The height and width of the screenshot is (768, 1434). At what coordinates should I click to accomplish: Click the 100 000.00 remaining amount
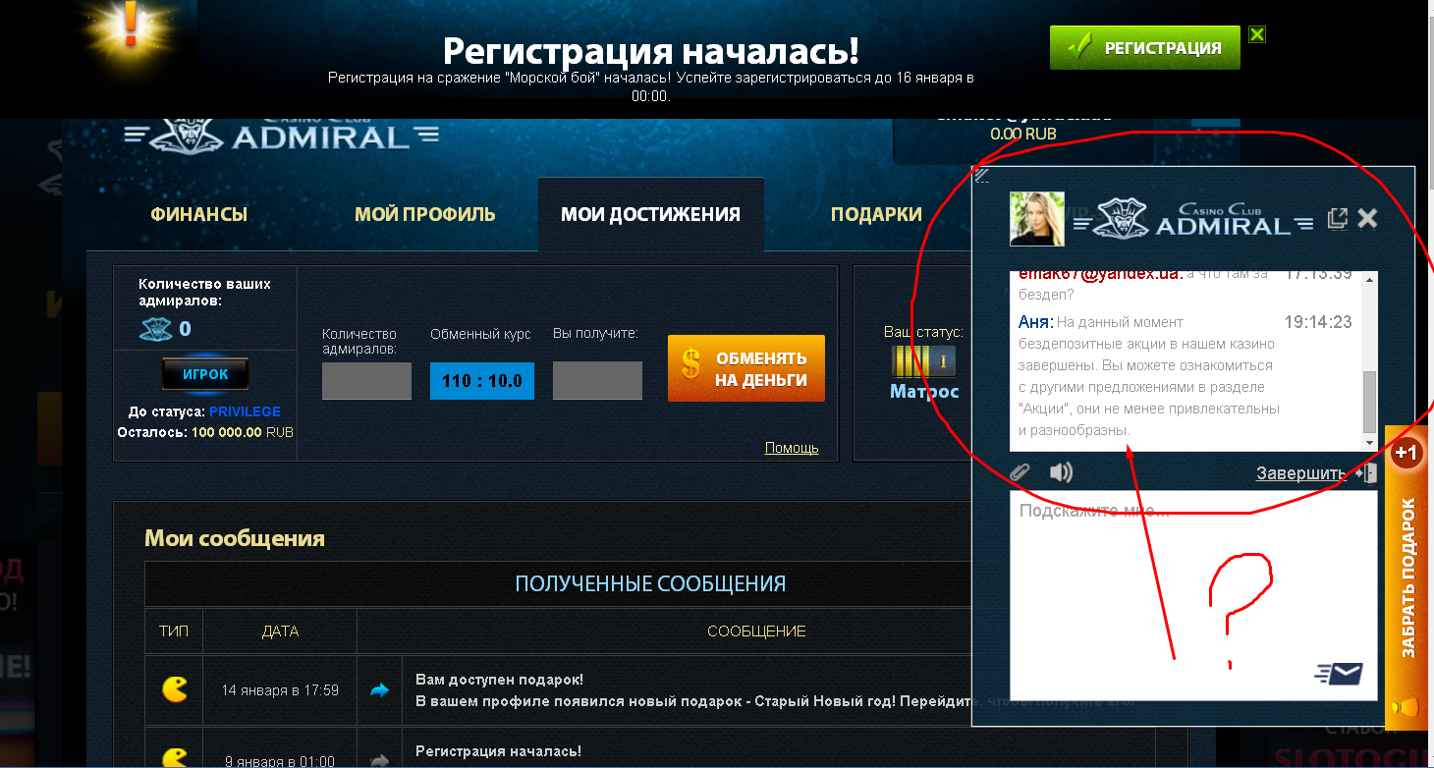coord(226,432)
